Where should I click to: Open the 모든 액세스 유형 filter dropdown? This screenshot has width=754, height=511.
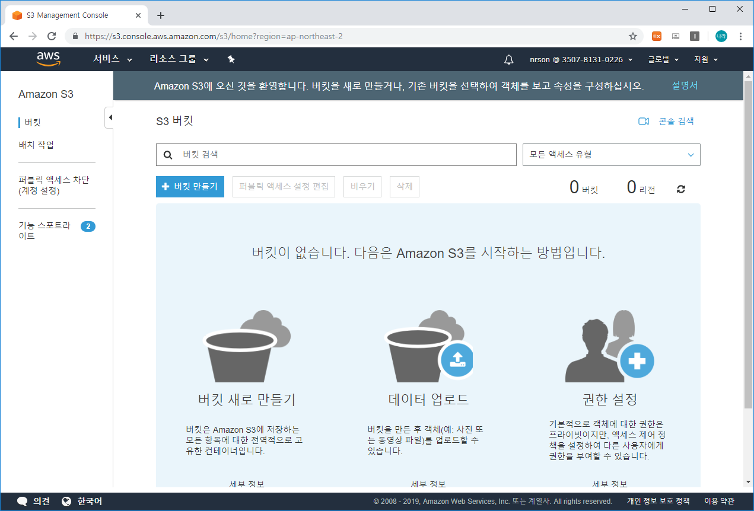611,155
